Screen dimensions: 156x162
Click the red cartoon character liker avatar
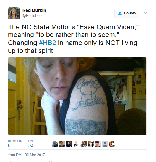112,144
